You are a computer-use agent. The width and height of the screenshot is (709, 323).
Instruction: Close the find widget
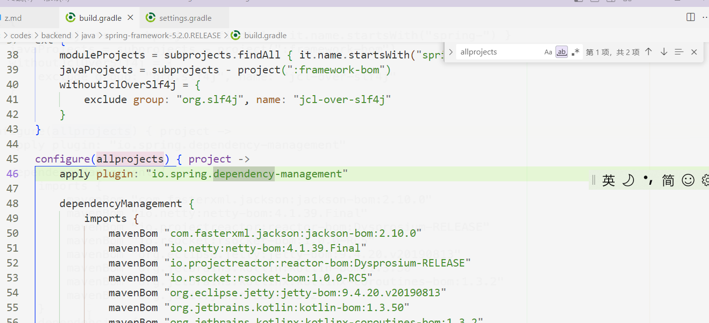click(x=694, y=52)
